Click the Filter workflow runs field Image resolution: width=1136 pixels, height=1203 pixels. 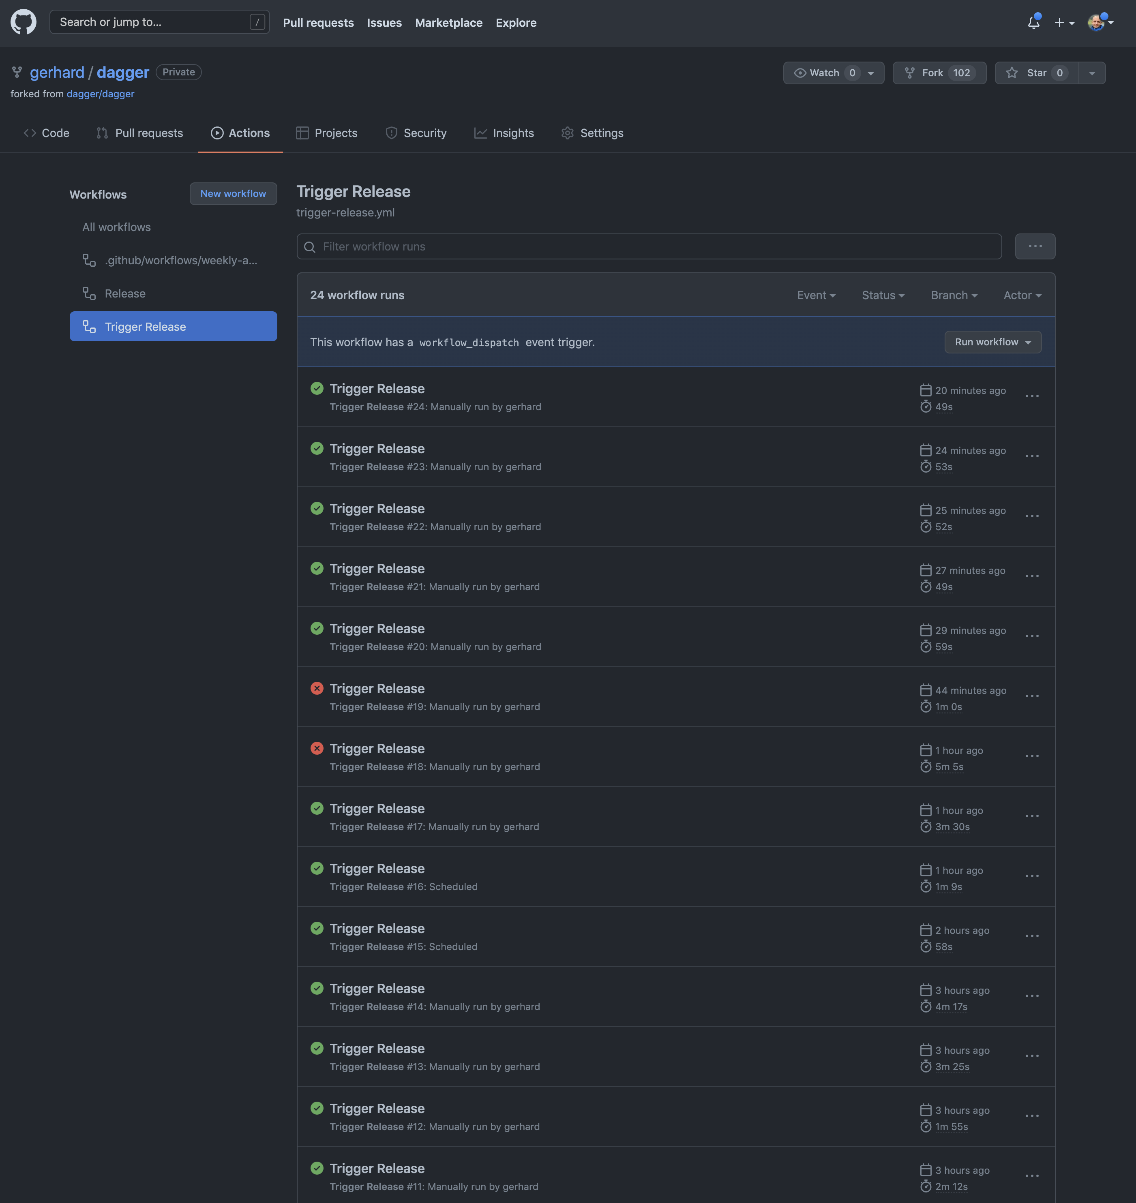tap(648, 246)
